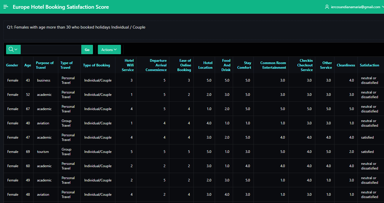This screenshot has height=203, width=384.
Task: Expand the user account email dropdown
Action: point(355,7)
